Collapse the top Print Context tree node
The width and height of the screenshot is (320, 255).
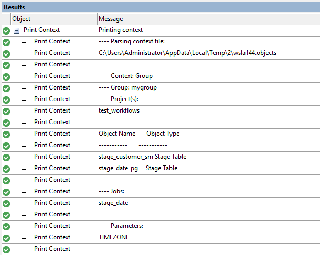point(17,30)
